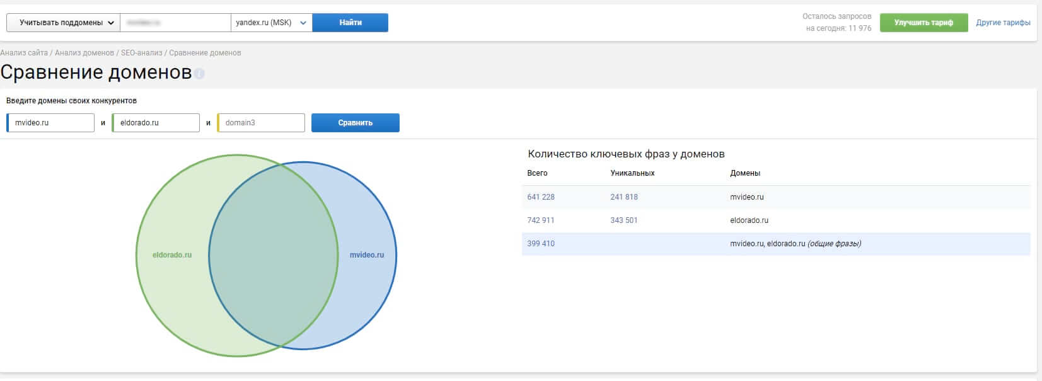Click the Уникальных column header
1042x381 pixels.
632,173
